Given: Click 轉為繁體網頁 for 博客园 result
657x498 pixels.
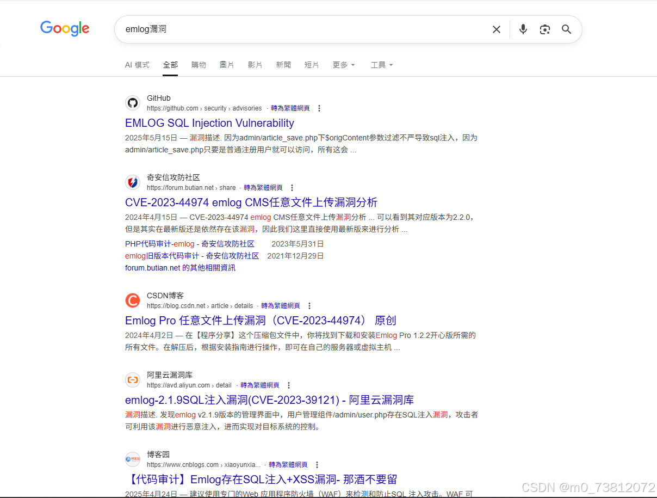Looking at the screenshot, I should [x=288, y=465].
